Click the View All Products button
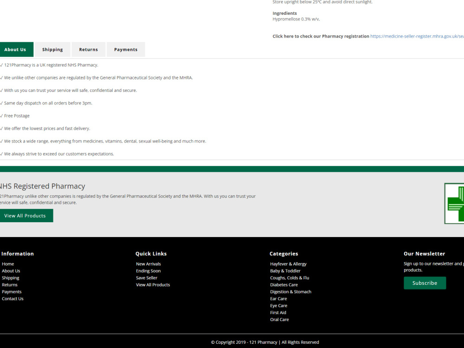 click(26, 216)
